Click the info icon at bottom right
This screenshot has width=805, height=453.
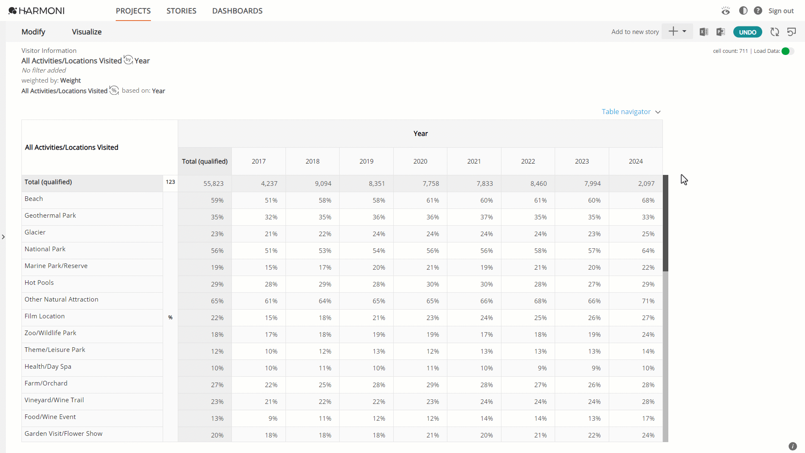[x=792, y=446]
